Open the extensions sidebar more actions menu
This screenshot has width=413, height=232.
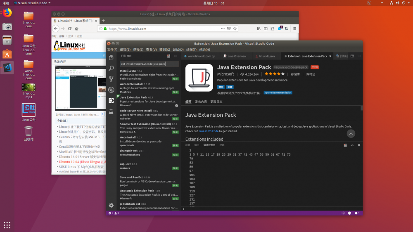click(x=176, y=56)
